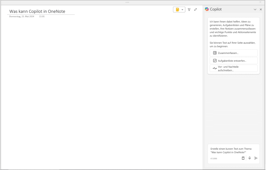Click the 67/2000 character counter
Image resolution: width=266 pixels, height=170 pixels.
214,159
